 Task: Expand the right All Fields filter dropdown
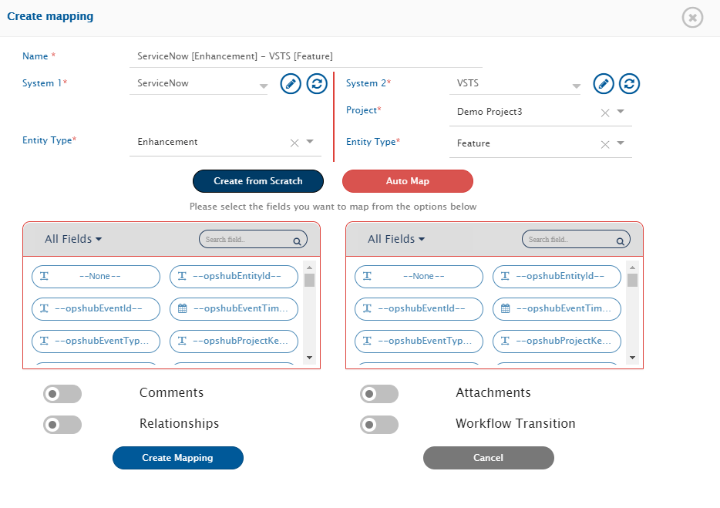(396, 240)
